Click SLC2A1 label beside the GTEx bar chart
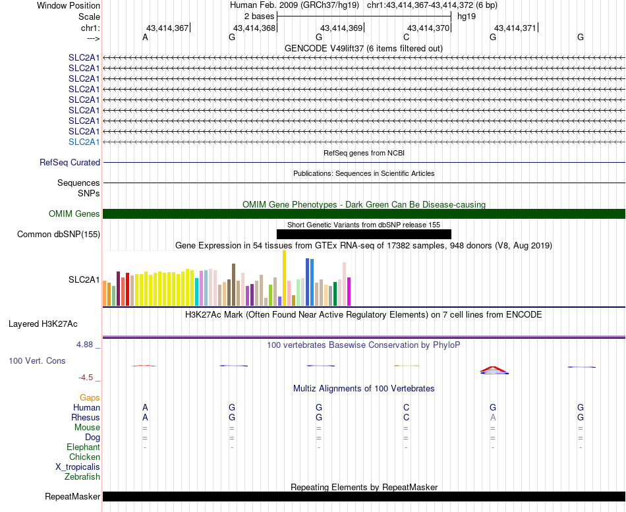 tap(84, 279)
